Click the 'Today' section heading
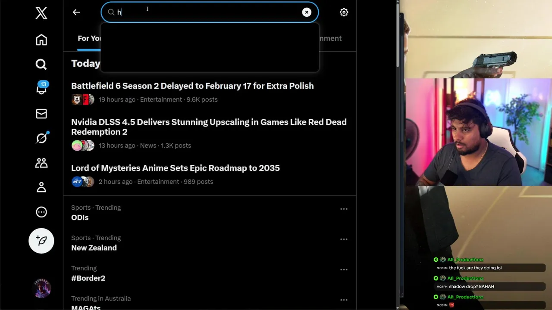Image resolution: width=552 pixels, height=310 pixels. point(86,63)
